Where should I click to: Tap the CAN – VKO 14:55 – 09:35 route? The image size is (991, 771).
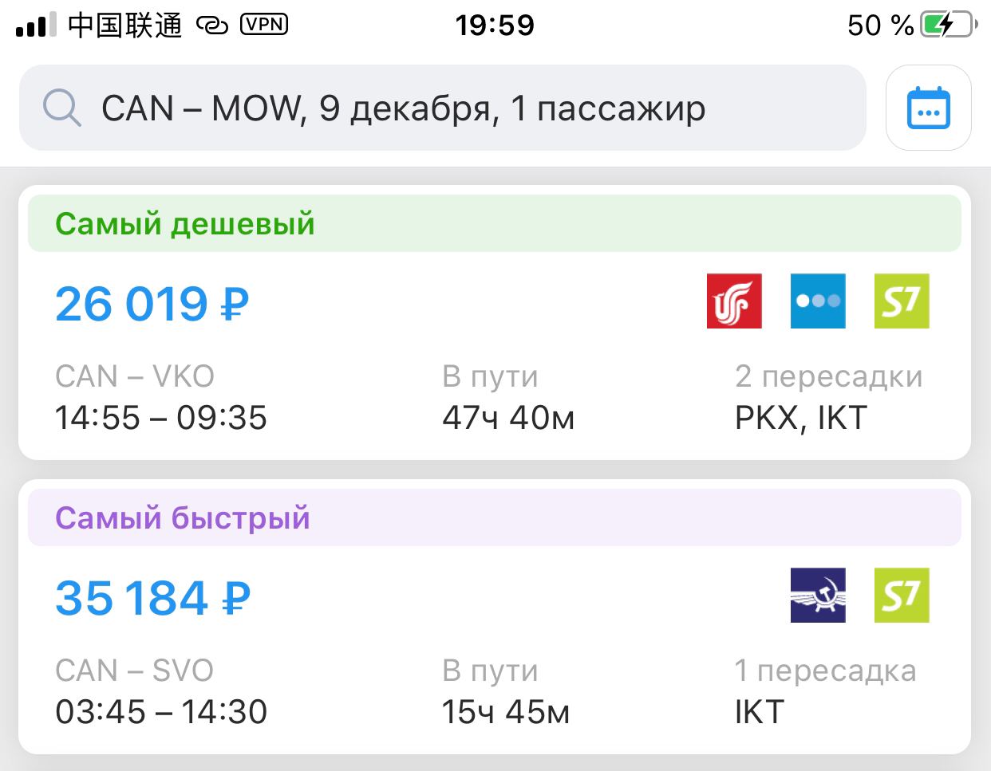point(161,397)
